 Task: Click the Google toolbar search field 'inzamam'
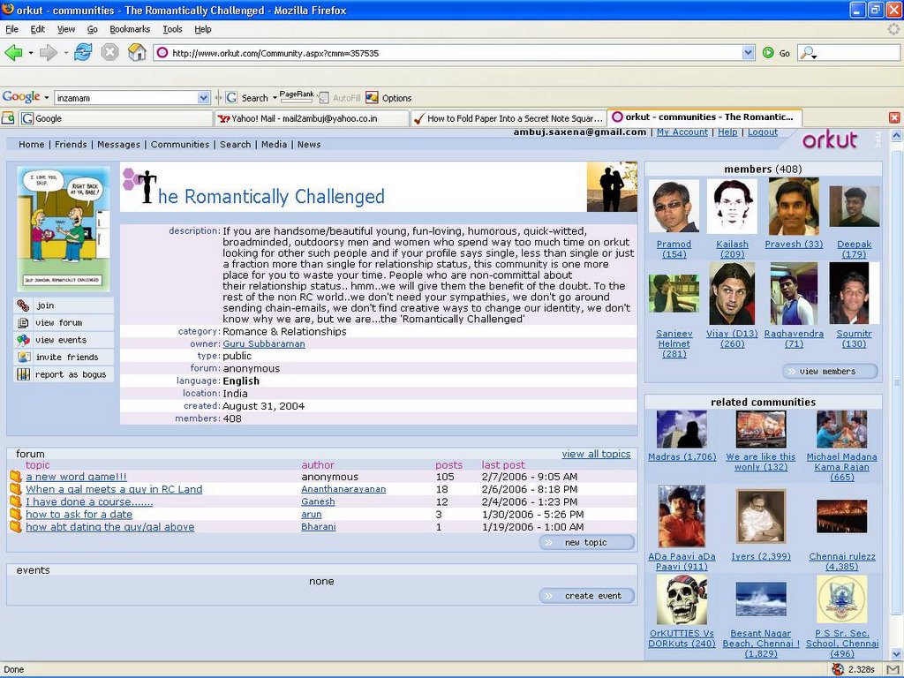point(127,98)
